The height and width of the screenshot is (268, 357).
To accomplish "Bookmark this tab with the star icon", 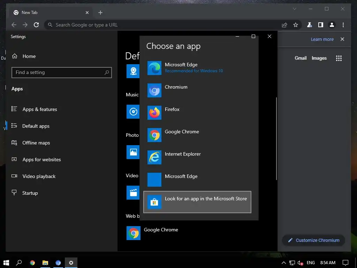I will (296, 25).
